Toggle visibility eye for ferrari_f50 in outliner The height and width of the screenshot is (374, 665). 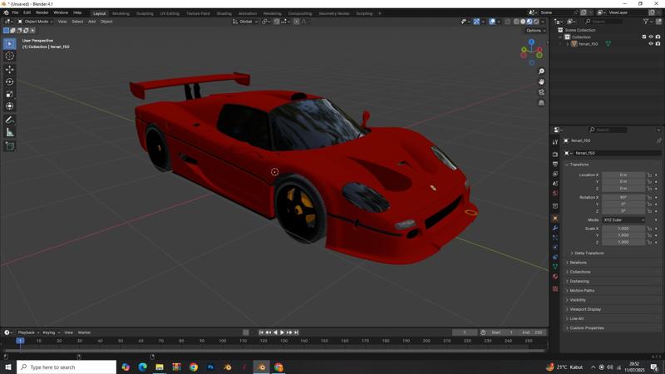click(x=651, y=44)
